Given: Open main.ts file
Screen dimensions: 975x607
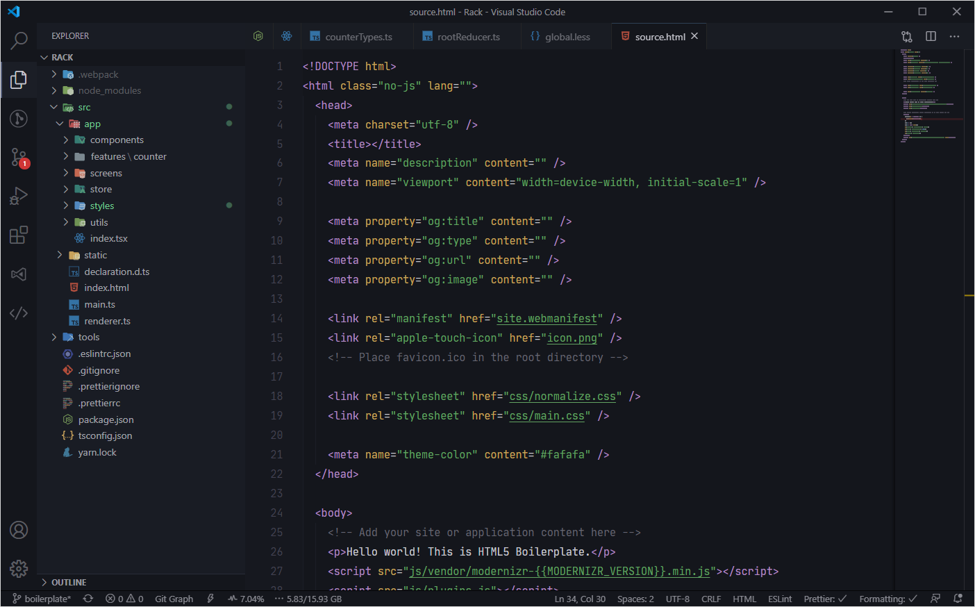Looking at the screenshot, I should 142,304.
